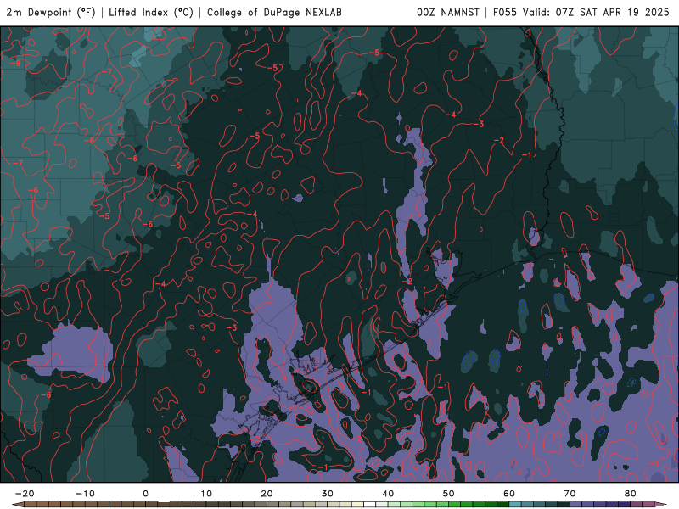
Task: Click the "2m Dewpoint (°F)" title text
Action: pos(51,13)
